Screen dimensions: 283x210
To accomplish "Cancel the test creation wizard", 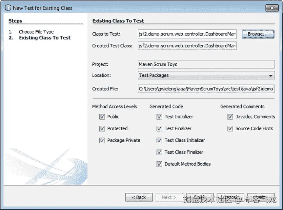I will (231, 197).
